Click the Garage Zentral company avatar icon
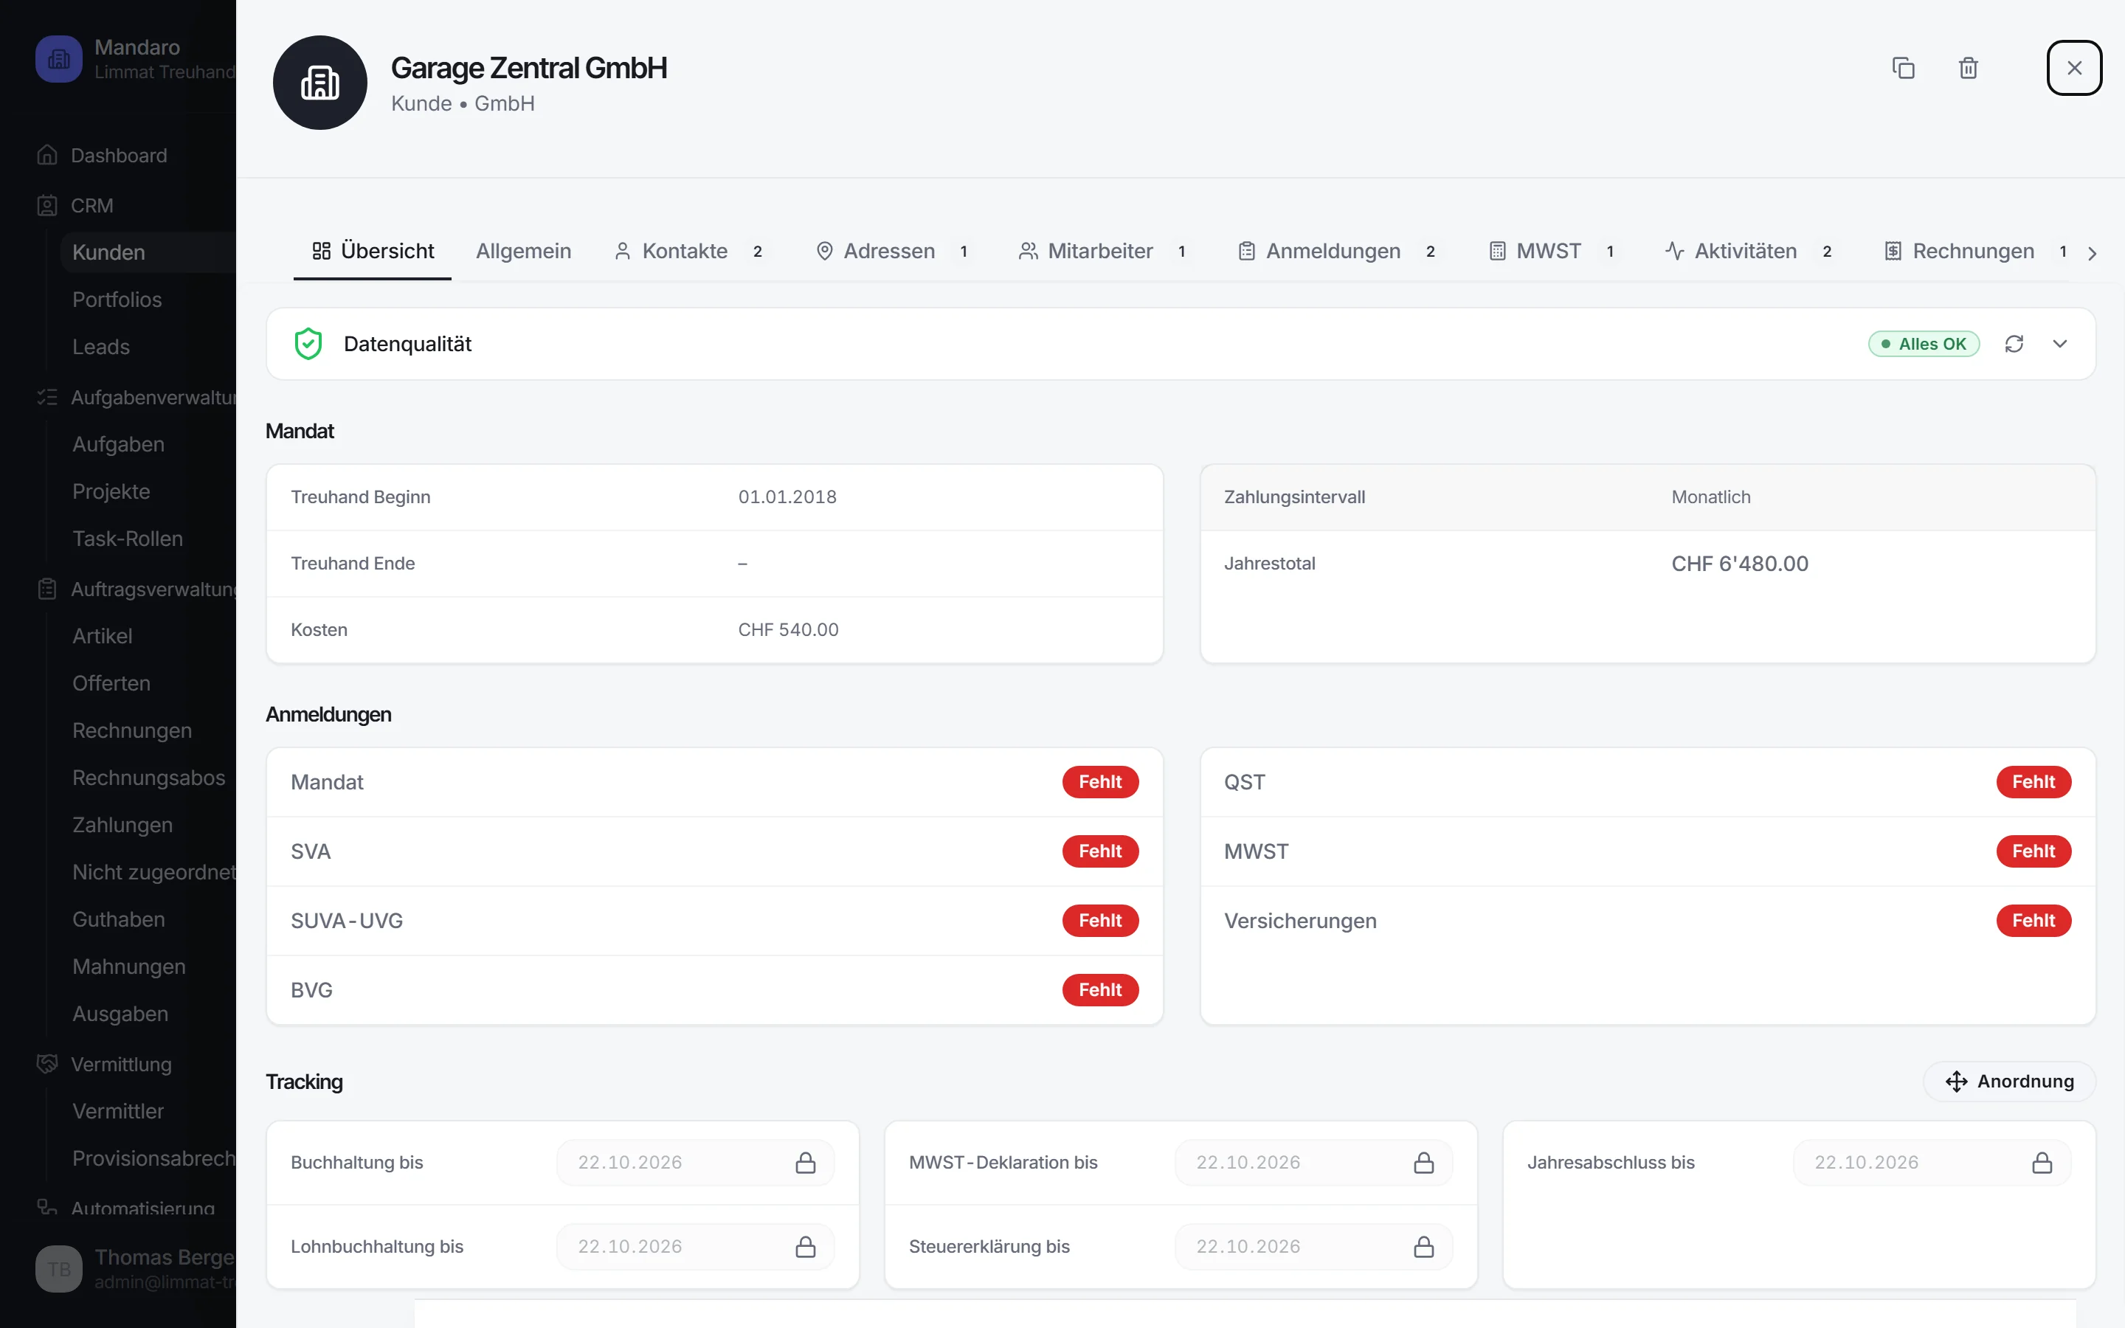The width and height of the screenshot is (2125, 1328). pyautogui.click(x=319, y=83)
